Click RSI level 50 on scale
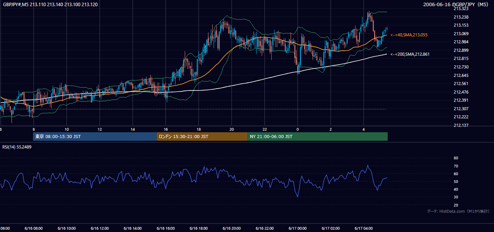 click(x=456, y=181)
